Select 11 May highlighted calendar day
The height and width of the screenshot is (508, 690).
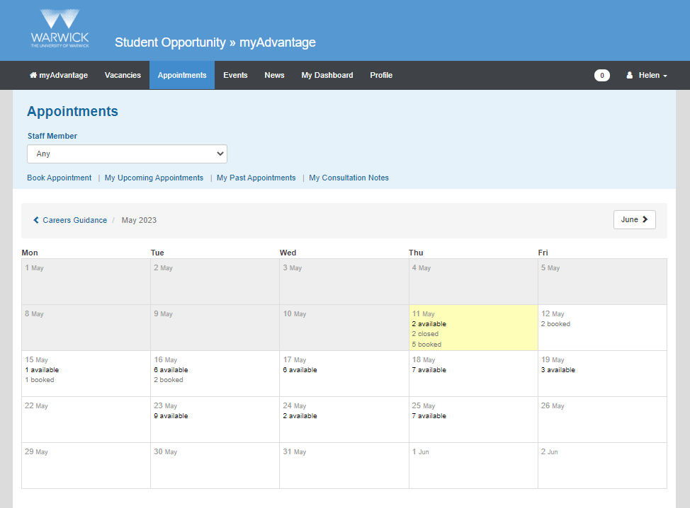point(473,328)
